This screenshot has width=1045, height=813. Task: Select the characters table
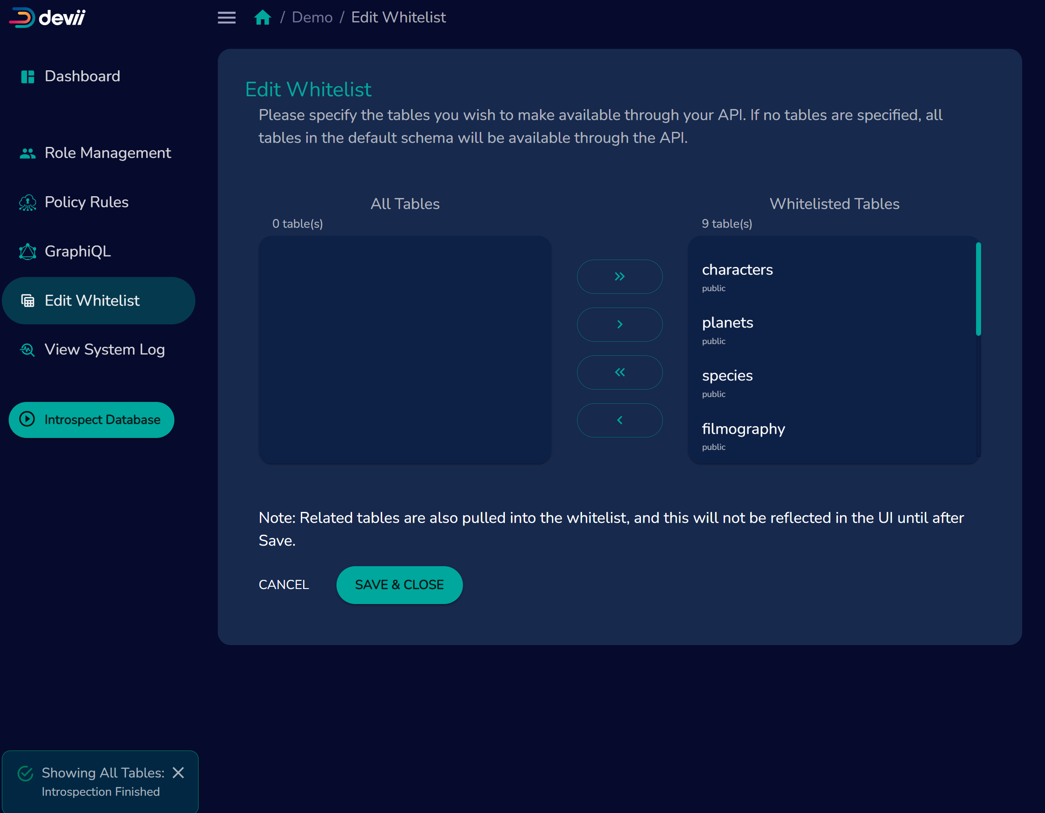pos(737,270)
